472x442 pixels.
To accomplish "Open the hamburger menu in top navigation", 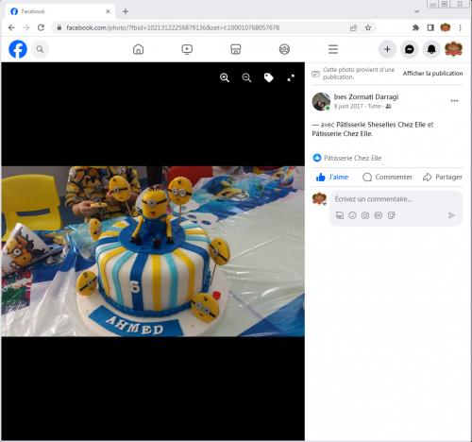I will [333, 49].
